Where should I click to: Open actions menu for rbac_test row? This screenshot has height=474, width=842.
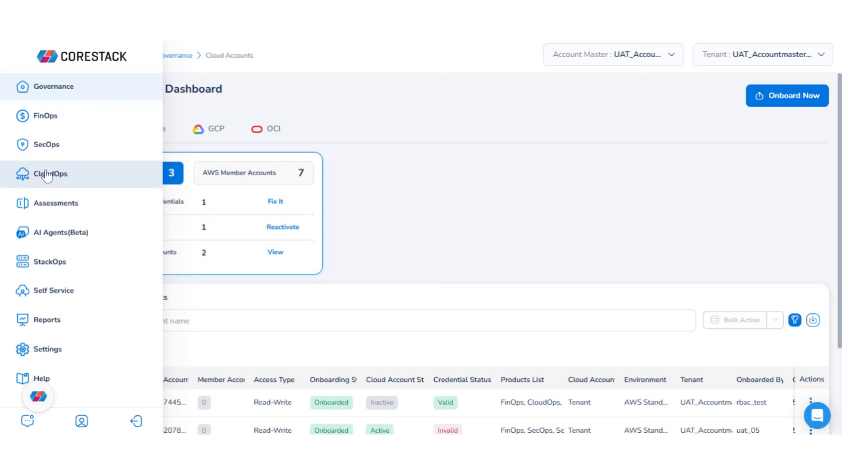pyautogui.click(x=810, y=402)
